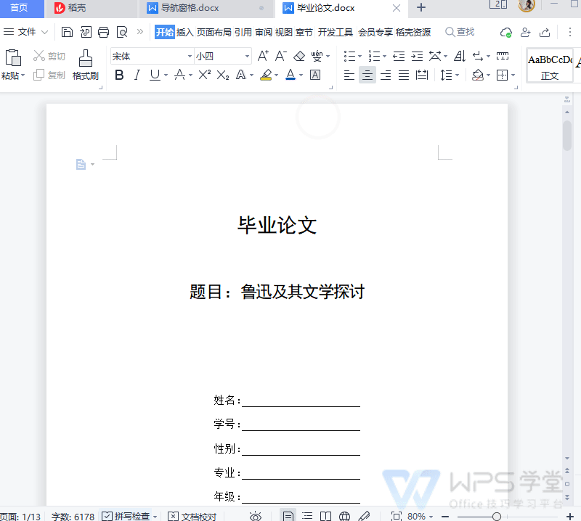The image size is (581, 521).
Task: Click the zoom slider in status bar
Action: [x=497, y=516]
